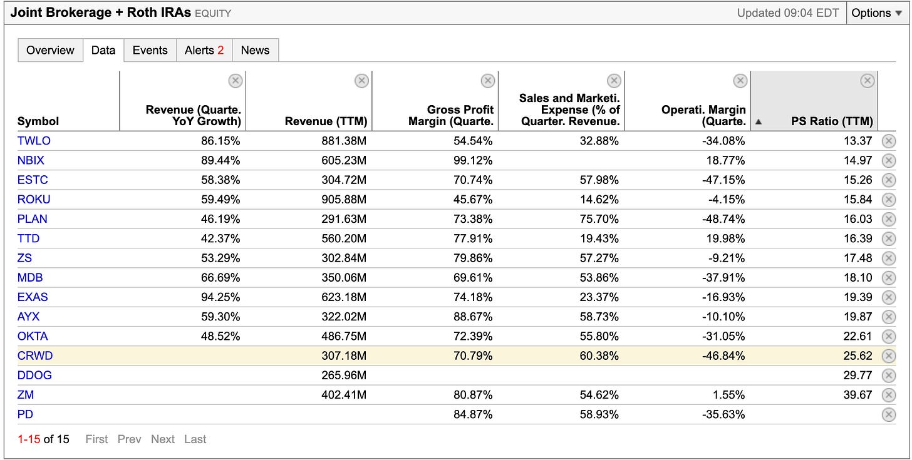Viewport: 912px width, 460px height.
Task: Open the EXAS symbol link
Action: [x=33, y=297]
